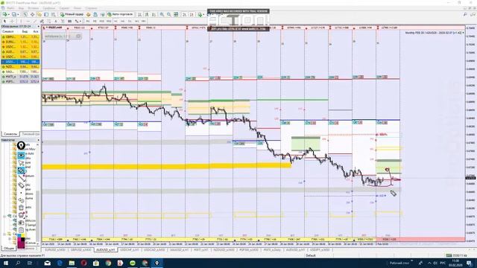Viewport: 477px width, 268px height.
Task: Open the GBPUSD_s,M30 chart tab
Action: [80, 250]
